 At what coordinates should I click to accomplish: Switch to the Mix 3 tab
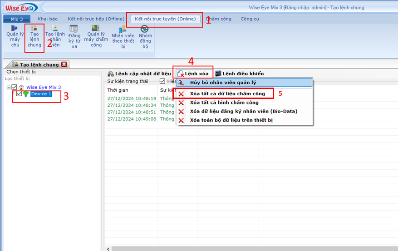point(17,19)
